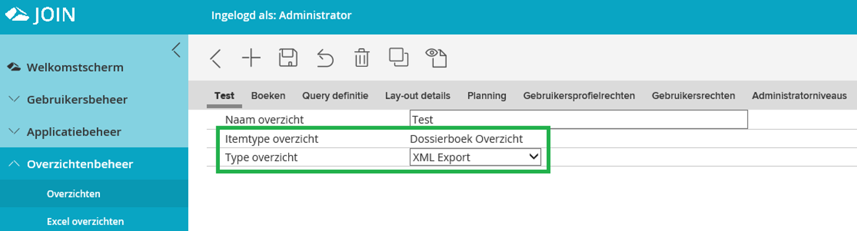Switch to the Test tab
The width and height of the screenshot is (857, 231).
224,95
